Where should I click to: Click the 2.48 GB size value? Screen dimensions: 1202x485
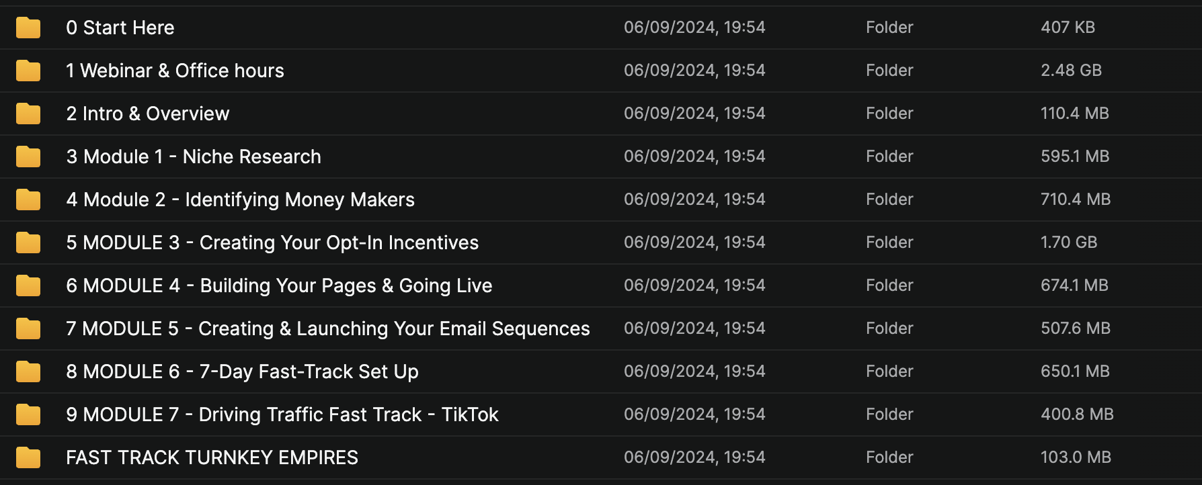(x=1071, y=71)
